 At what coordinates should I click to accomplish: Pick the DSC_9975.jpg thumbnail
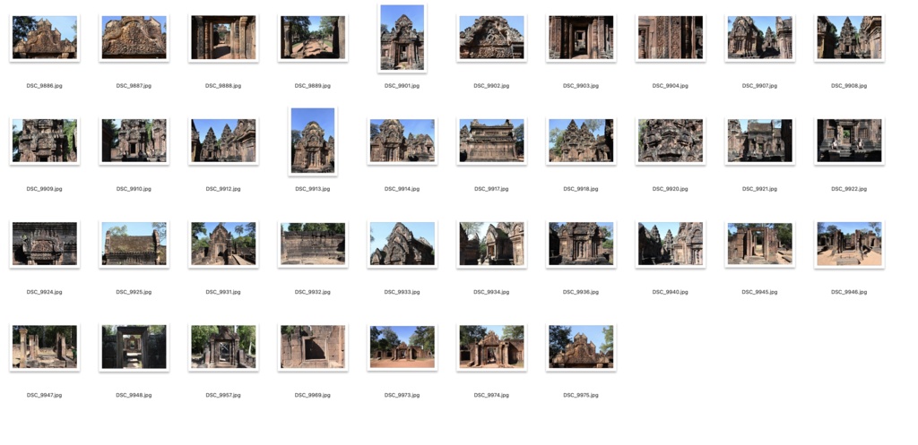tap(581, 347)
